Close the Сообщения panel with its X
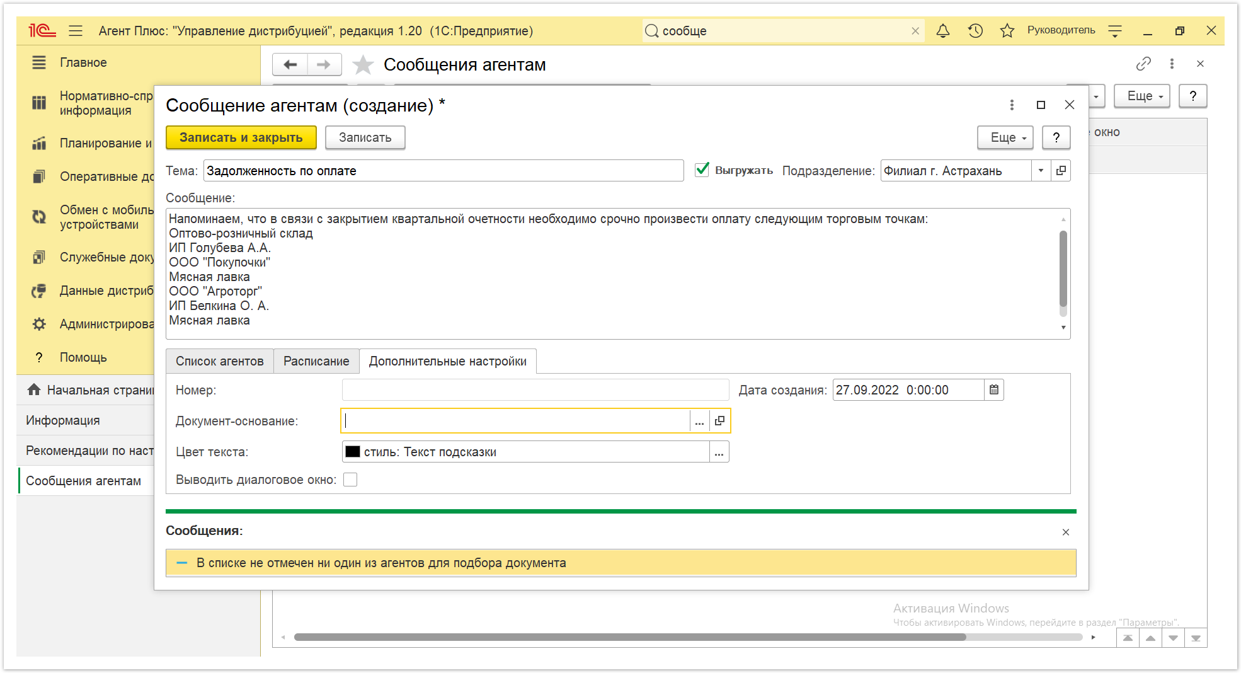Screen dimensions: 1241x673 pyautogui.click(x=1066, y=532)
